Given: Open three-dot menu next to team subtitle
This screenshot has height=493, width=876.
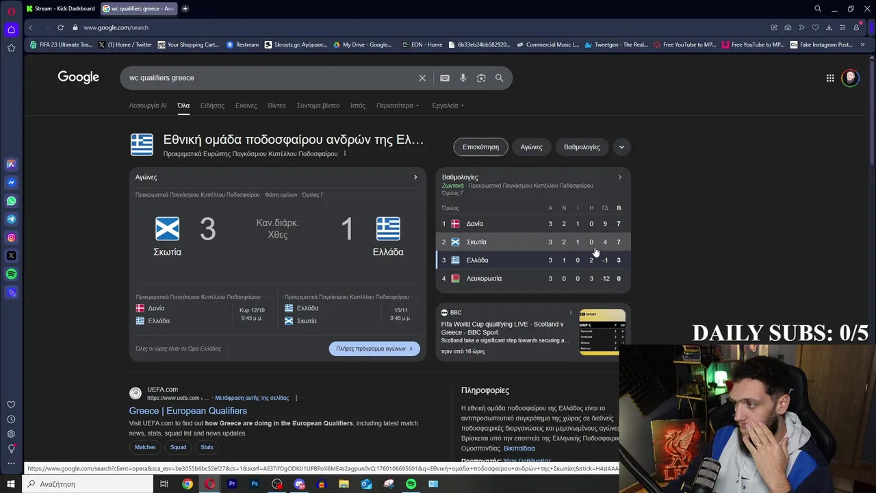Looking at the screenshot, I should (x=344, y=153).
